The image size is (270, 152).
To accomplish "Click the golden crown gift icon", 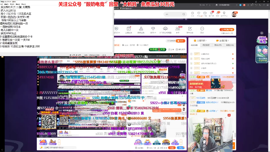I will point(166,142).
